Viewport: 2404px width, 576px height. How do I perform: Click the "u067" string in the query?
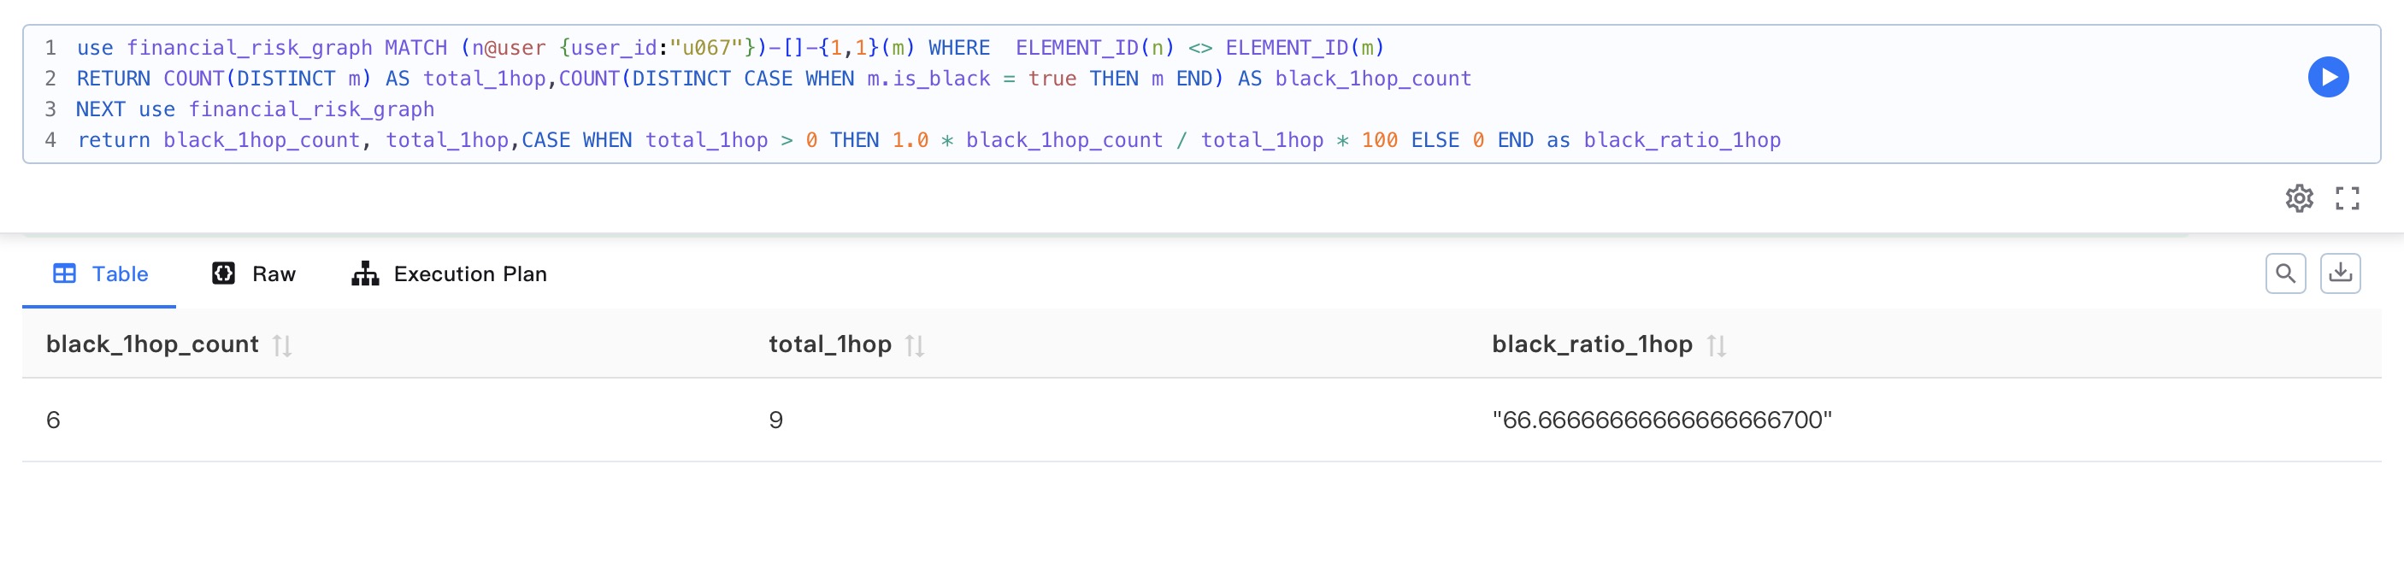coord(705,48)
